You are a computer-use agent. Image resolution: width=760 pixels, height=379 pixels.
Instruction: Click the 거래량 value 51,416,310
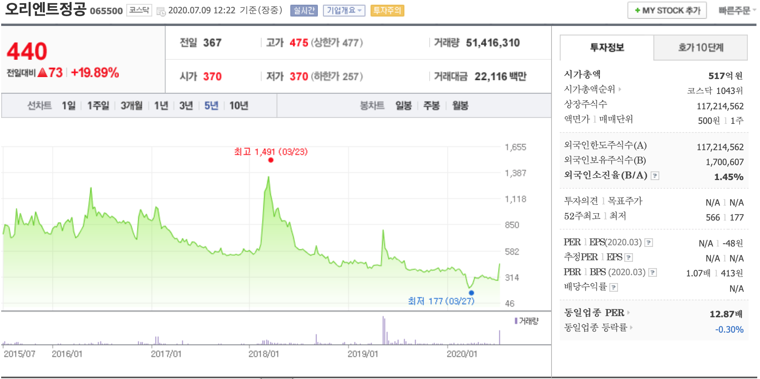(x=493, y=42)
